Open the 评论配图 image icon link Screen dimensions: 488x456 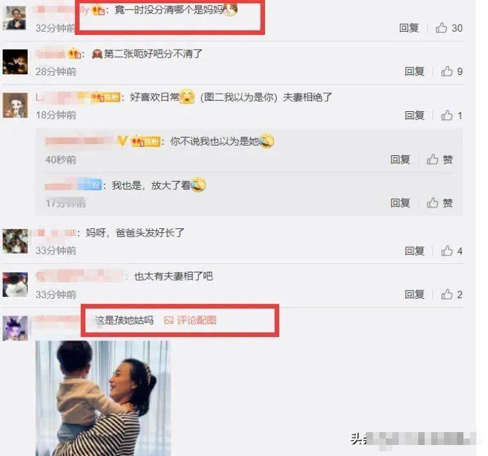pyautogui.click(x=190, y=320)
